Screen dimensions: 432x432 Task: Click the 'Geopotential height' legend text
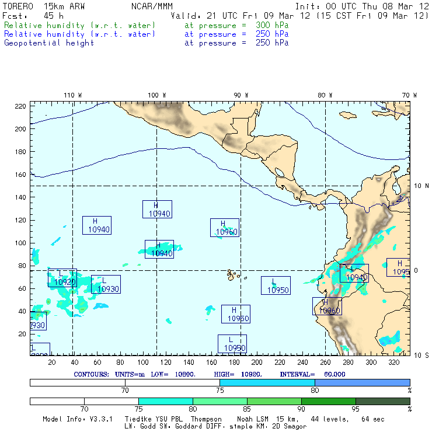click(x=49, y=43)
